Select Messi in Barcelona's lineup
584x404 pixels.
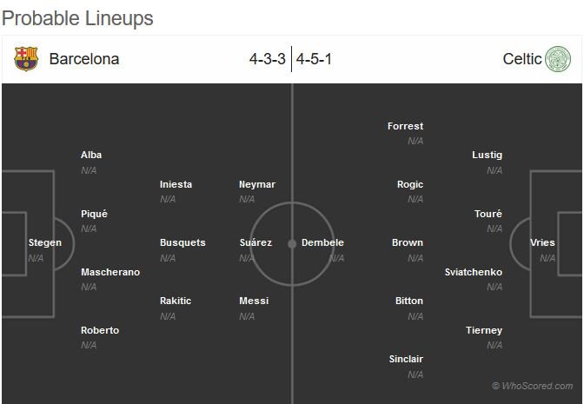click(254, 301)
